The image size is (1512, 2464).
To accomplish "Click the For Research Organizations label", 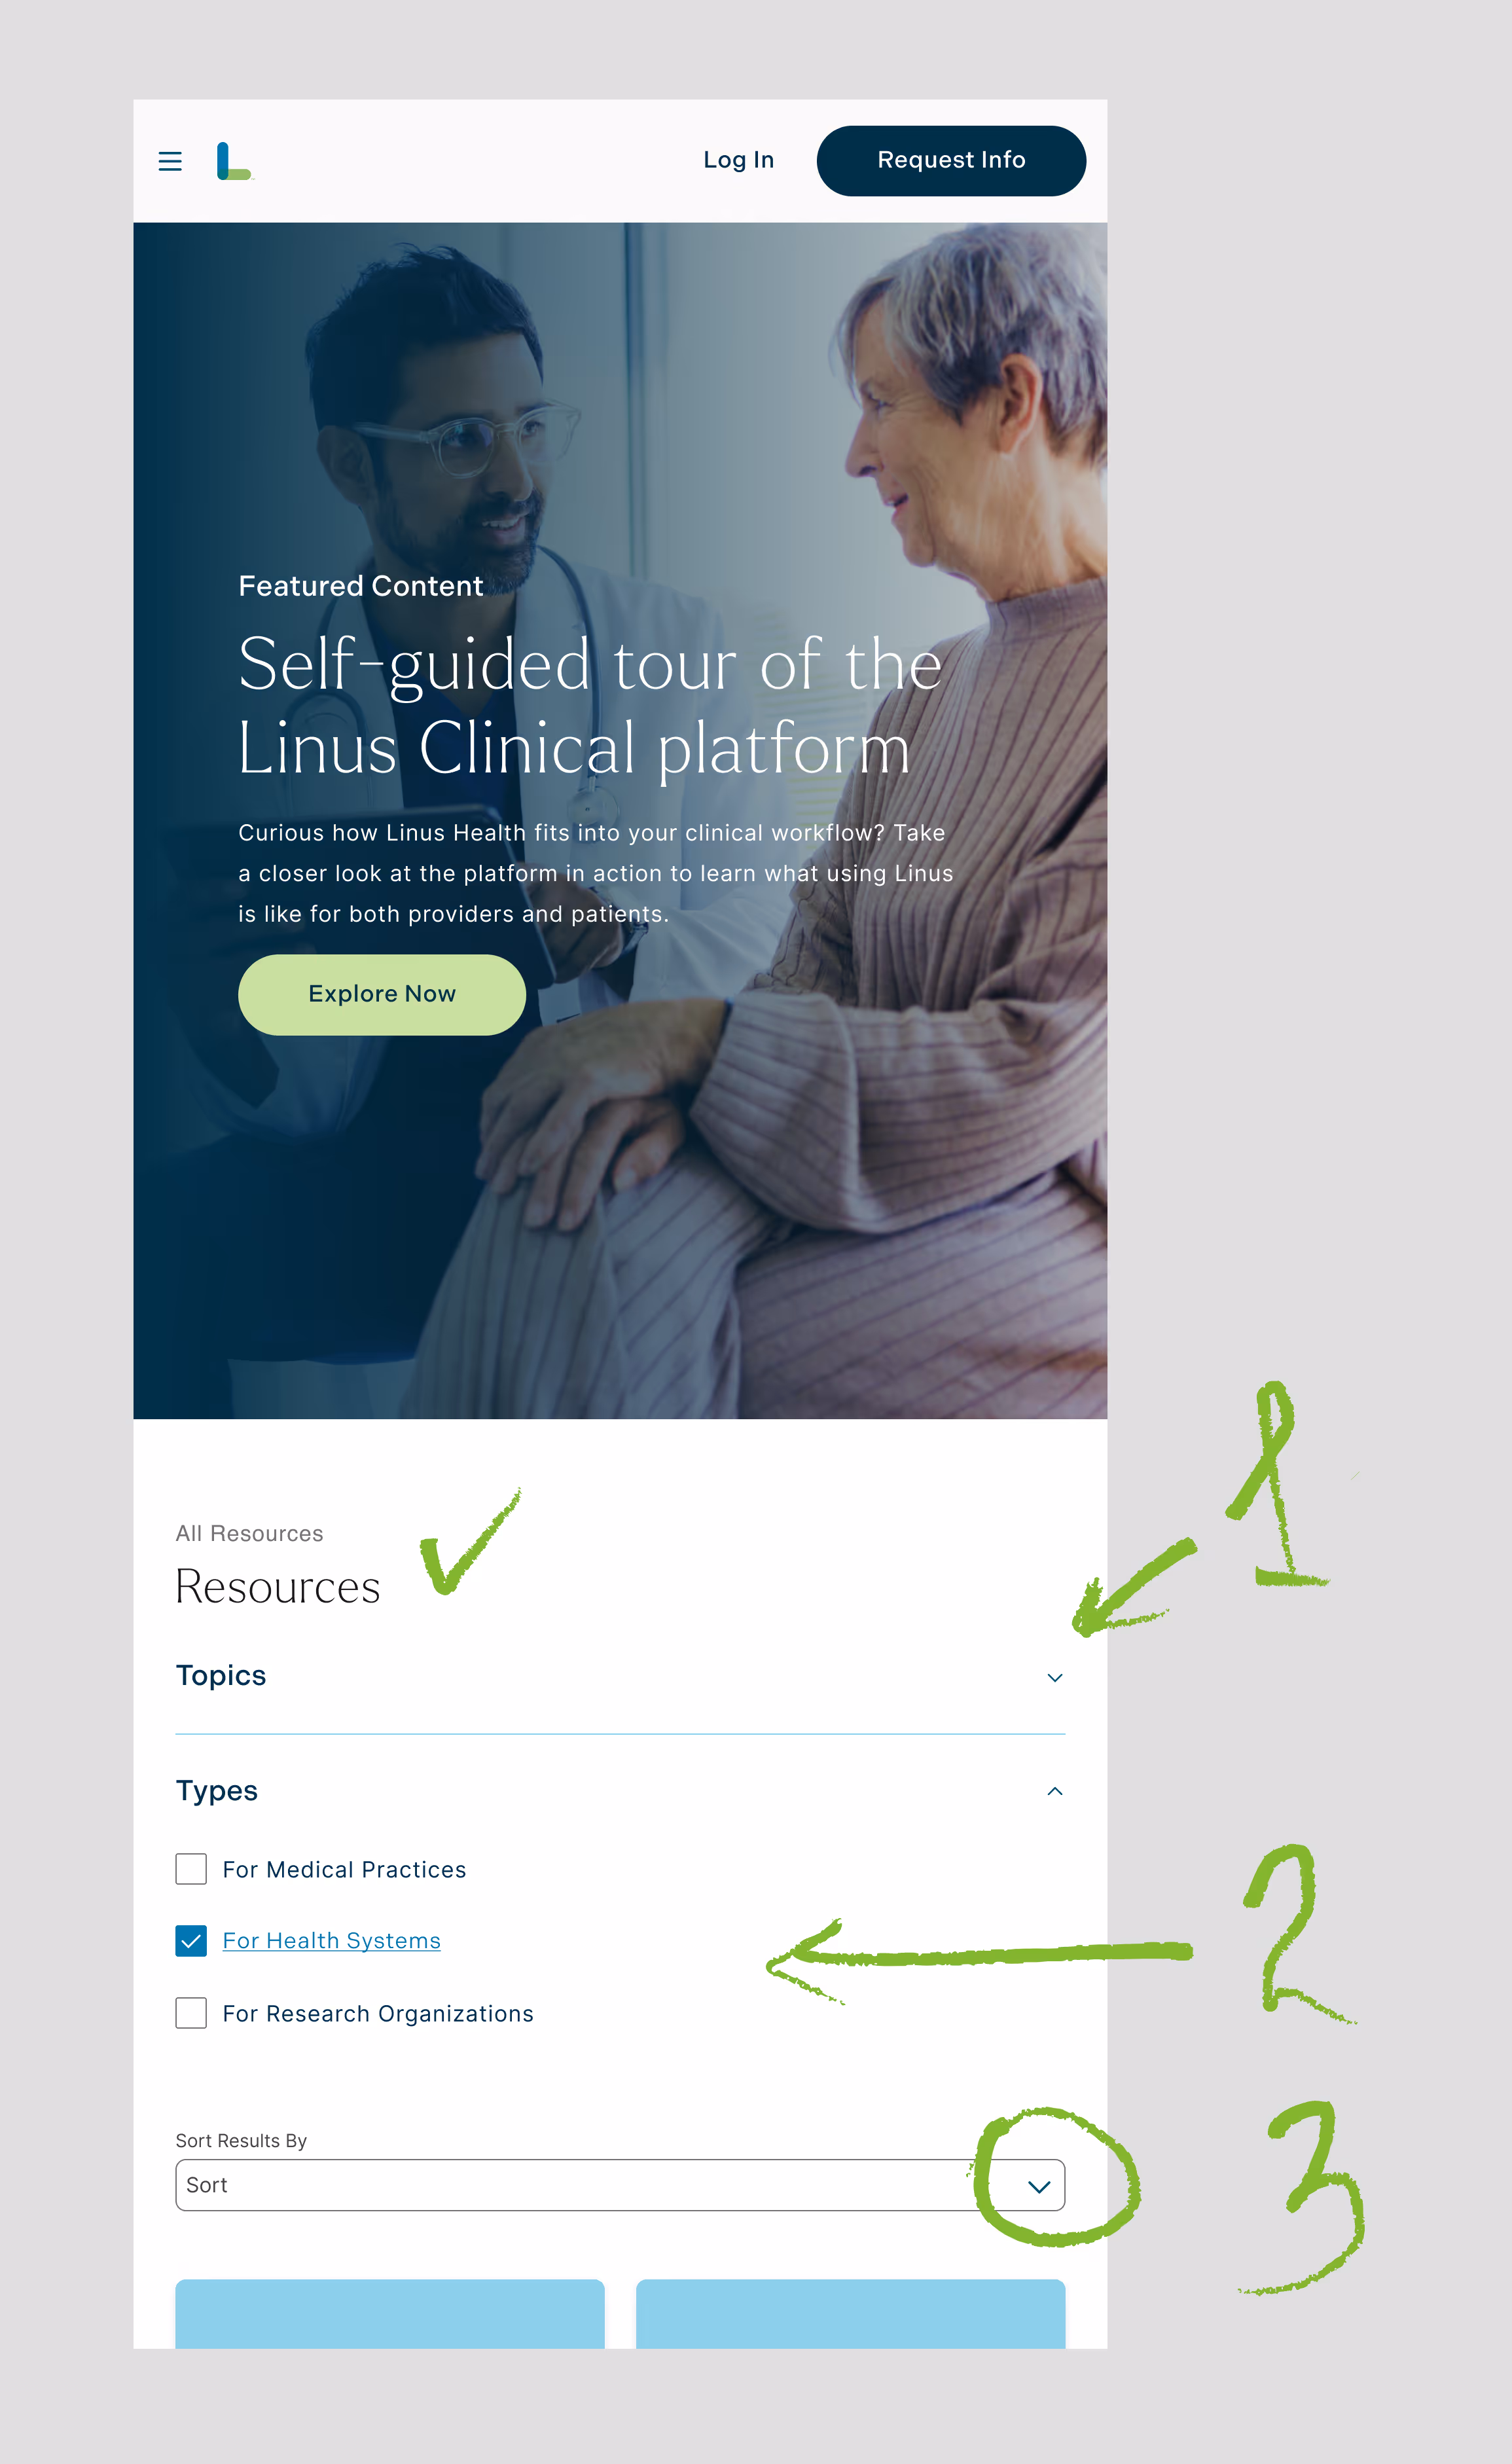I will click(378, 2014).
